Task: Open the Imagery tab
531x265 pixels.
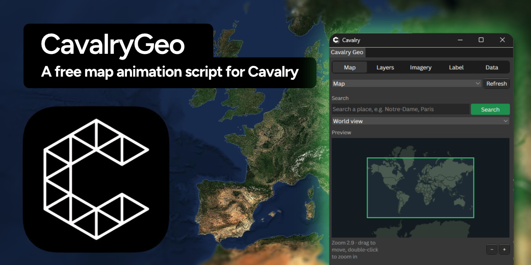Action: [421, 67]
